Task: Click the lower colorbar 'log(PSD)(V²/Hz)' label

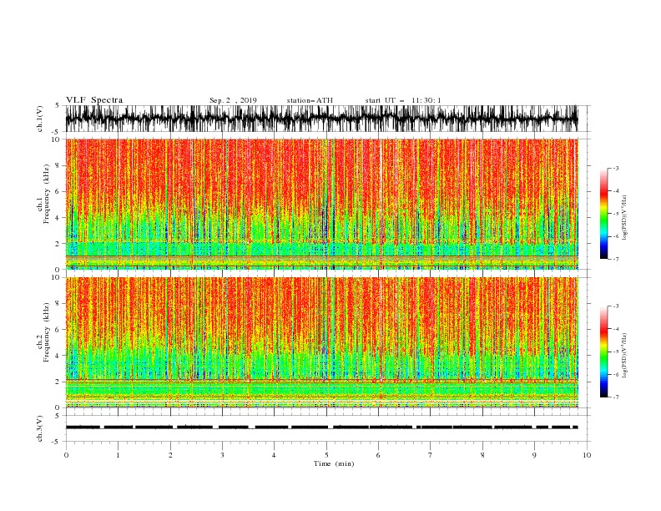Action: (625, 355)
